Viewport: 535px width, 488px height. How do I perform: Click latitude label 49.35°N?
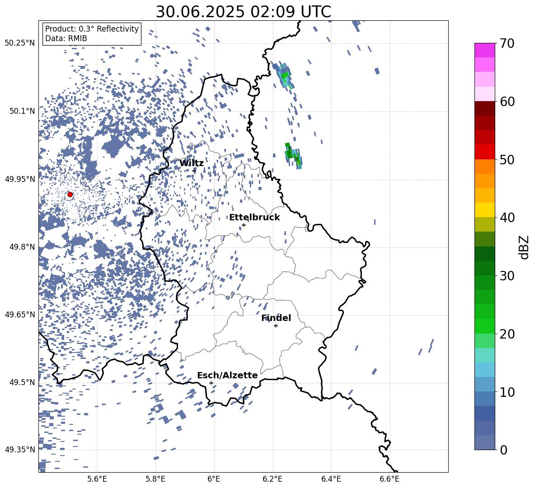20,450
